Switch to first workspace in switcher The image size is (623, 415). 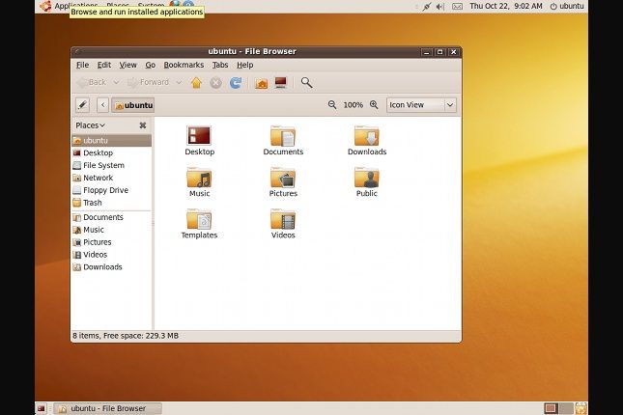pos(551,408)
